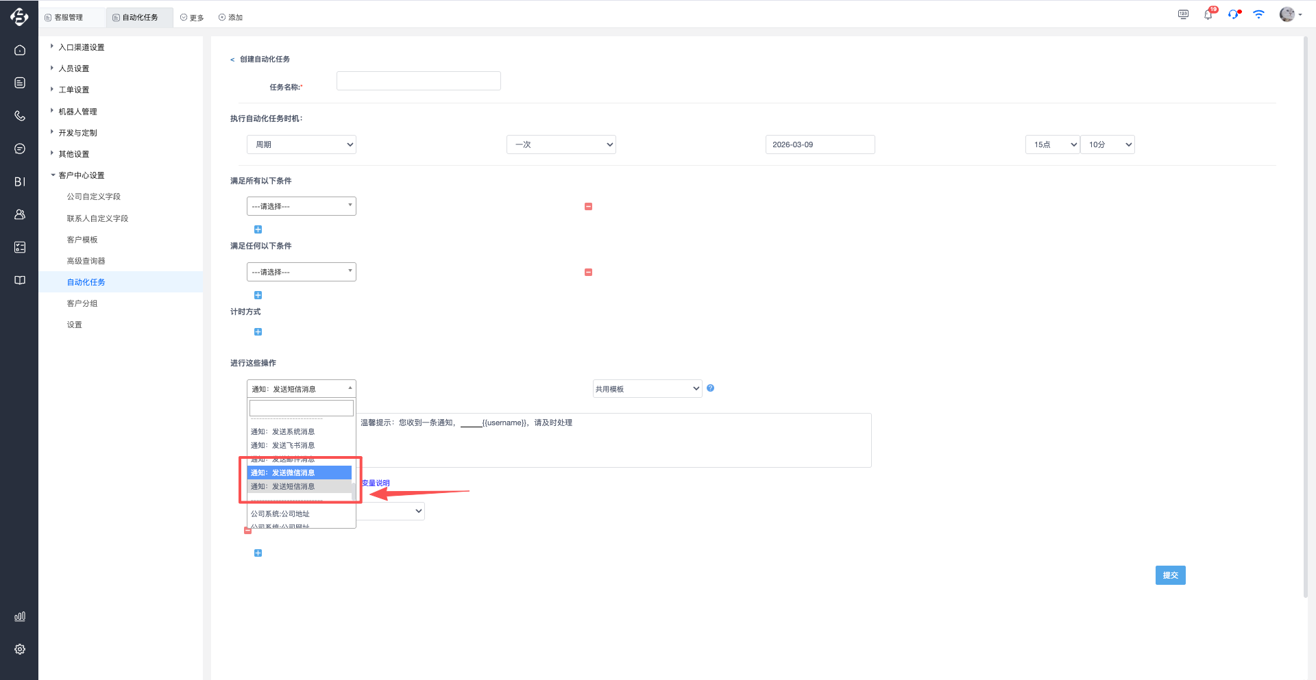Open the 周期 dropdown
This screenshot has height=680, width=1316.
pyautogui.click(x=301, y=144)
